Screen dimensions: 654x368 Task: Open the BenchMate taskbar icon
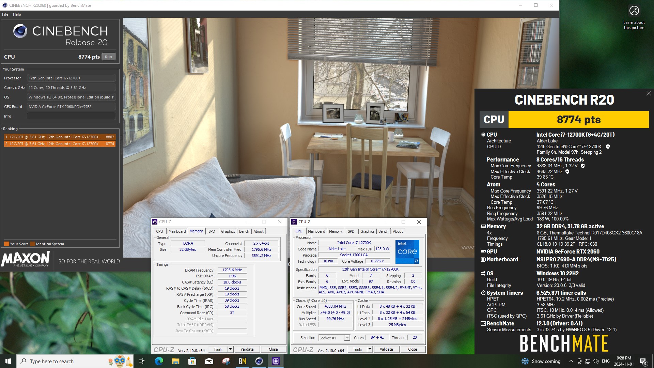(243, 361)
